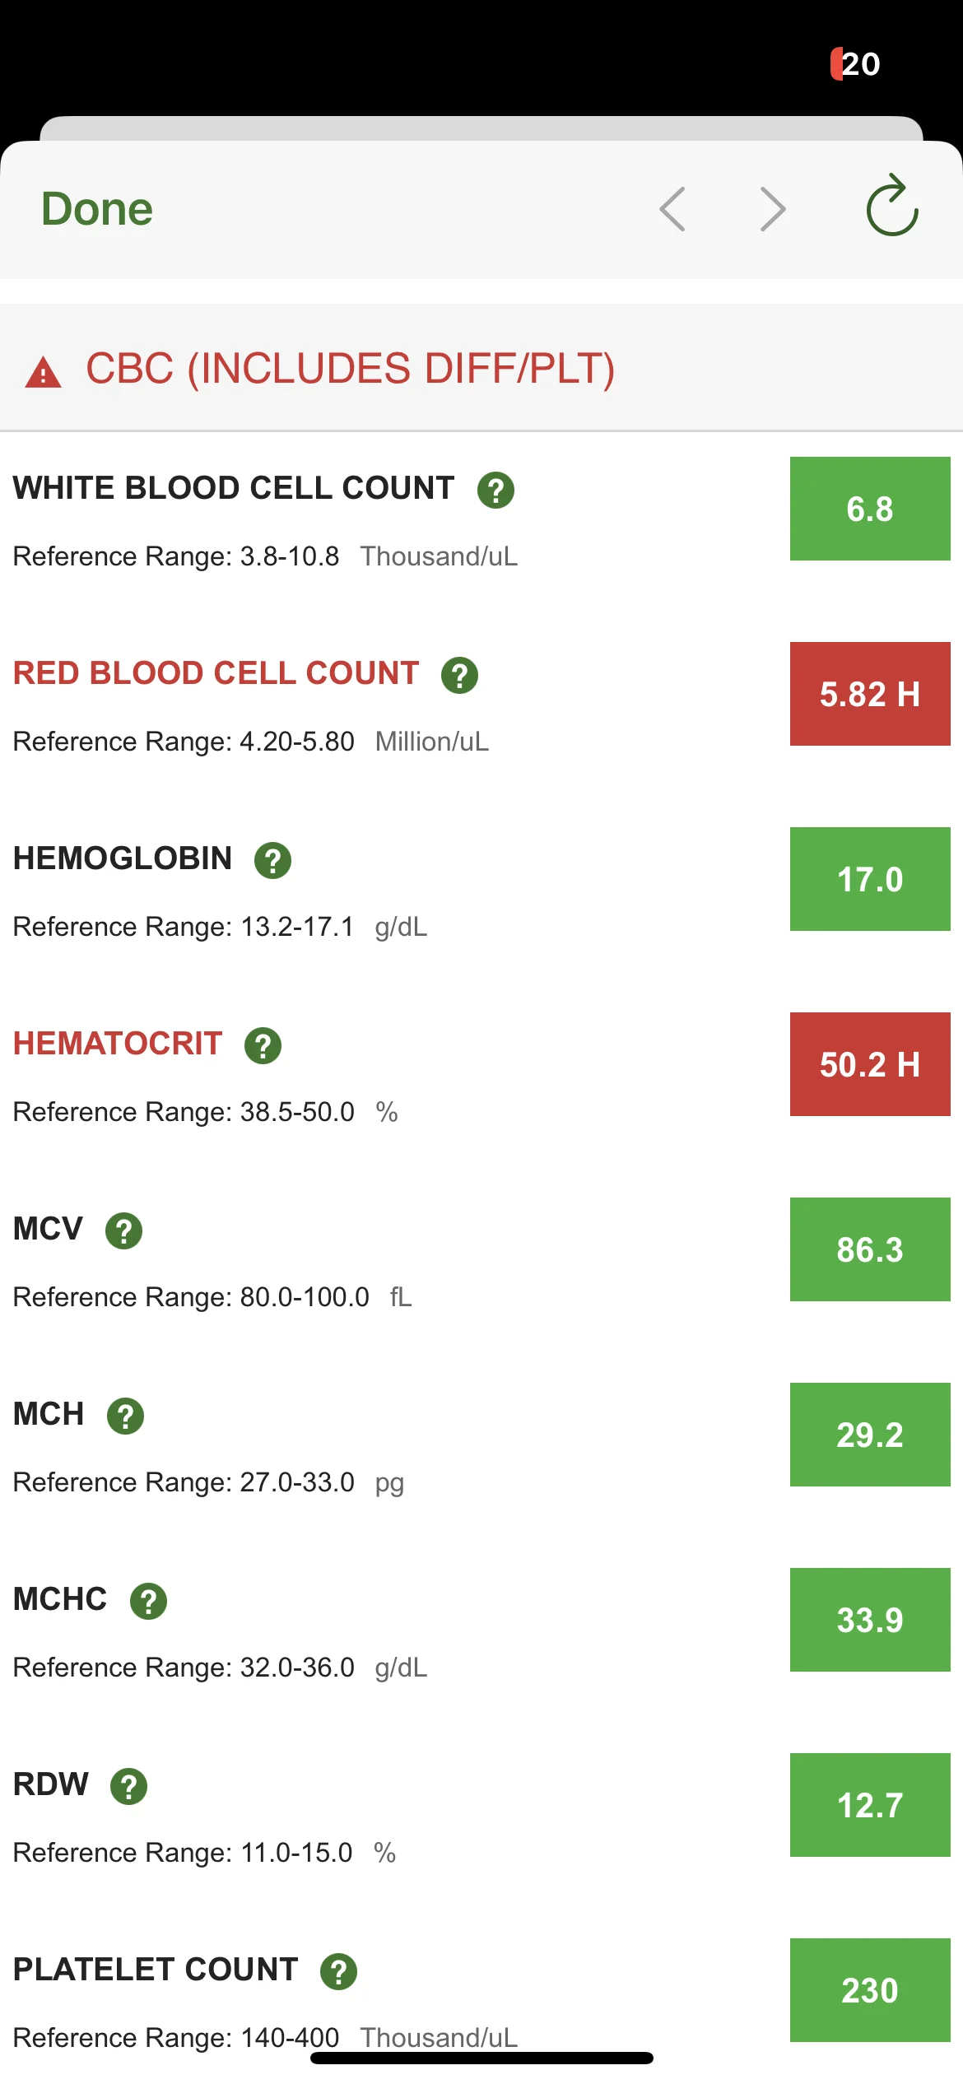Tap the green 6.8 result value
The height and width of the screenshot is (2084, 963).
click(870, 509)
